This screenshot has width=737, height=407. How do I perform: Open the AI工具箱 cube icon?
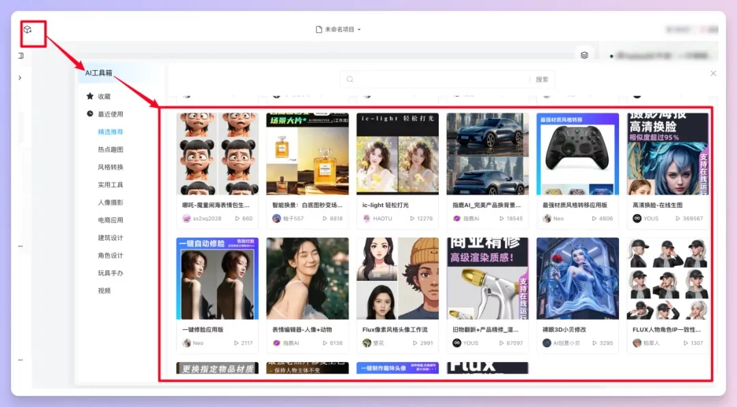tap(27, 29)
